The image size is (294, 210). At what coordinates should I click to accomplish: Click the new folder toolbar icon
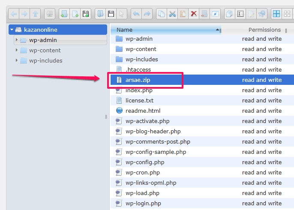pyautogui.click(x=64, y=14)
